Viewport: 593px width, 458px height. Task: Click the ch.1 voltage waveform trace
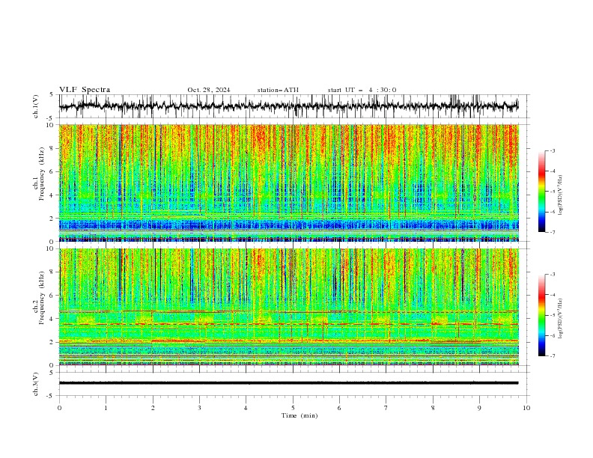[x=288, y=106]
